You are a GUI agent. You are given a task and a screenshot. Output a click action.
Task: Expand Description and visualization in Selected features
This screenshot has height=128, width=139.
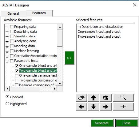click(x=79, y=27)
